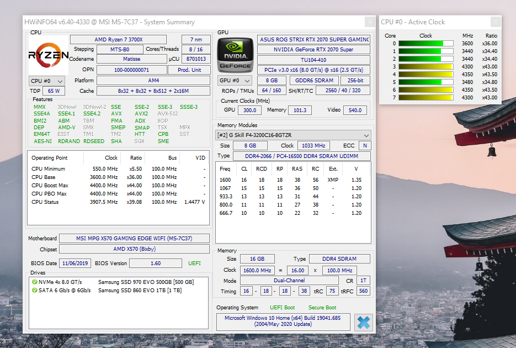The height and width of the screenshot is (348, 516).
Task: Click the AES-NI feature label
Action: pyautogui.click(x=43, y=141)
